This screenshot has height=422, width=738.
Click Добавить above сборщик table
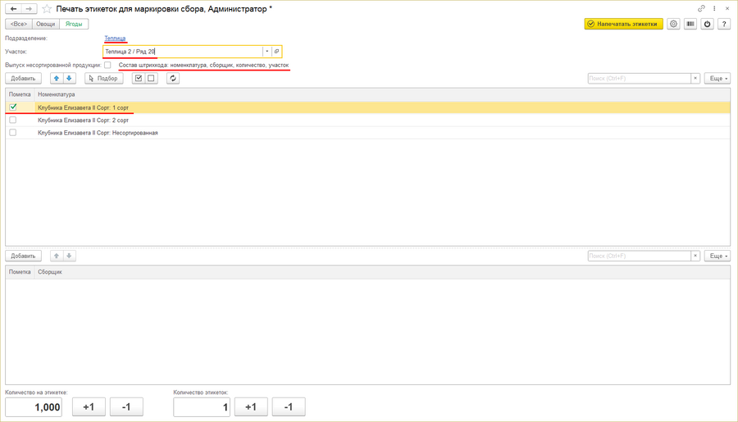point(23,256)
